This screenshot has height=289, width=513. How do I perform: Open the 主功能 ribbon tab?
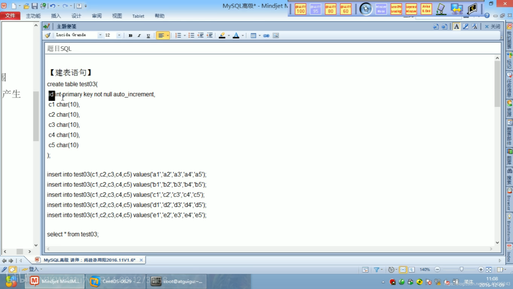(33, 16)
